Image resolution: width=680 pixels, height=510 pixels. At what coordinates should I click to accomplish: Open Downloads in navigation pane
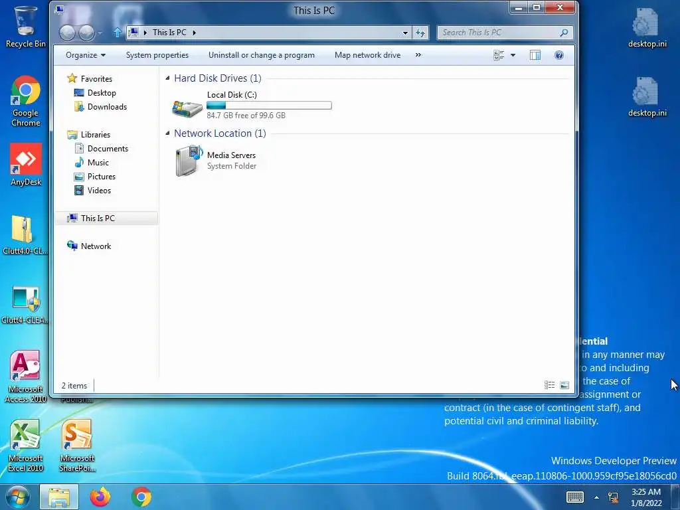pyautogui.click(x=107, y=107)
